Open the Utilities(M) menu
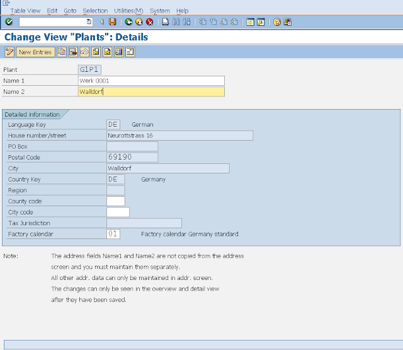The image size is (403, 350). [128, 11]
